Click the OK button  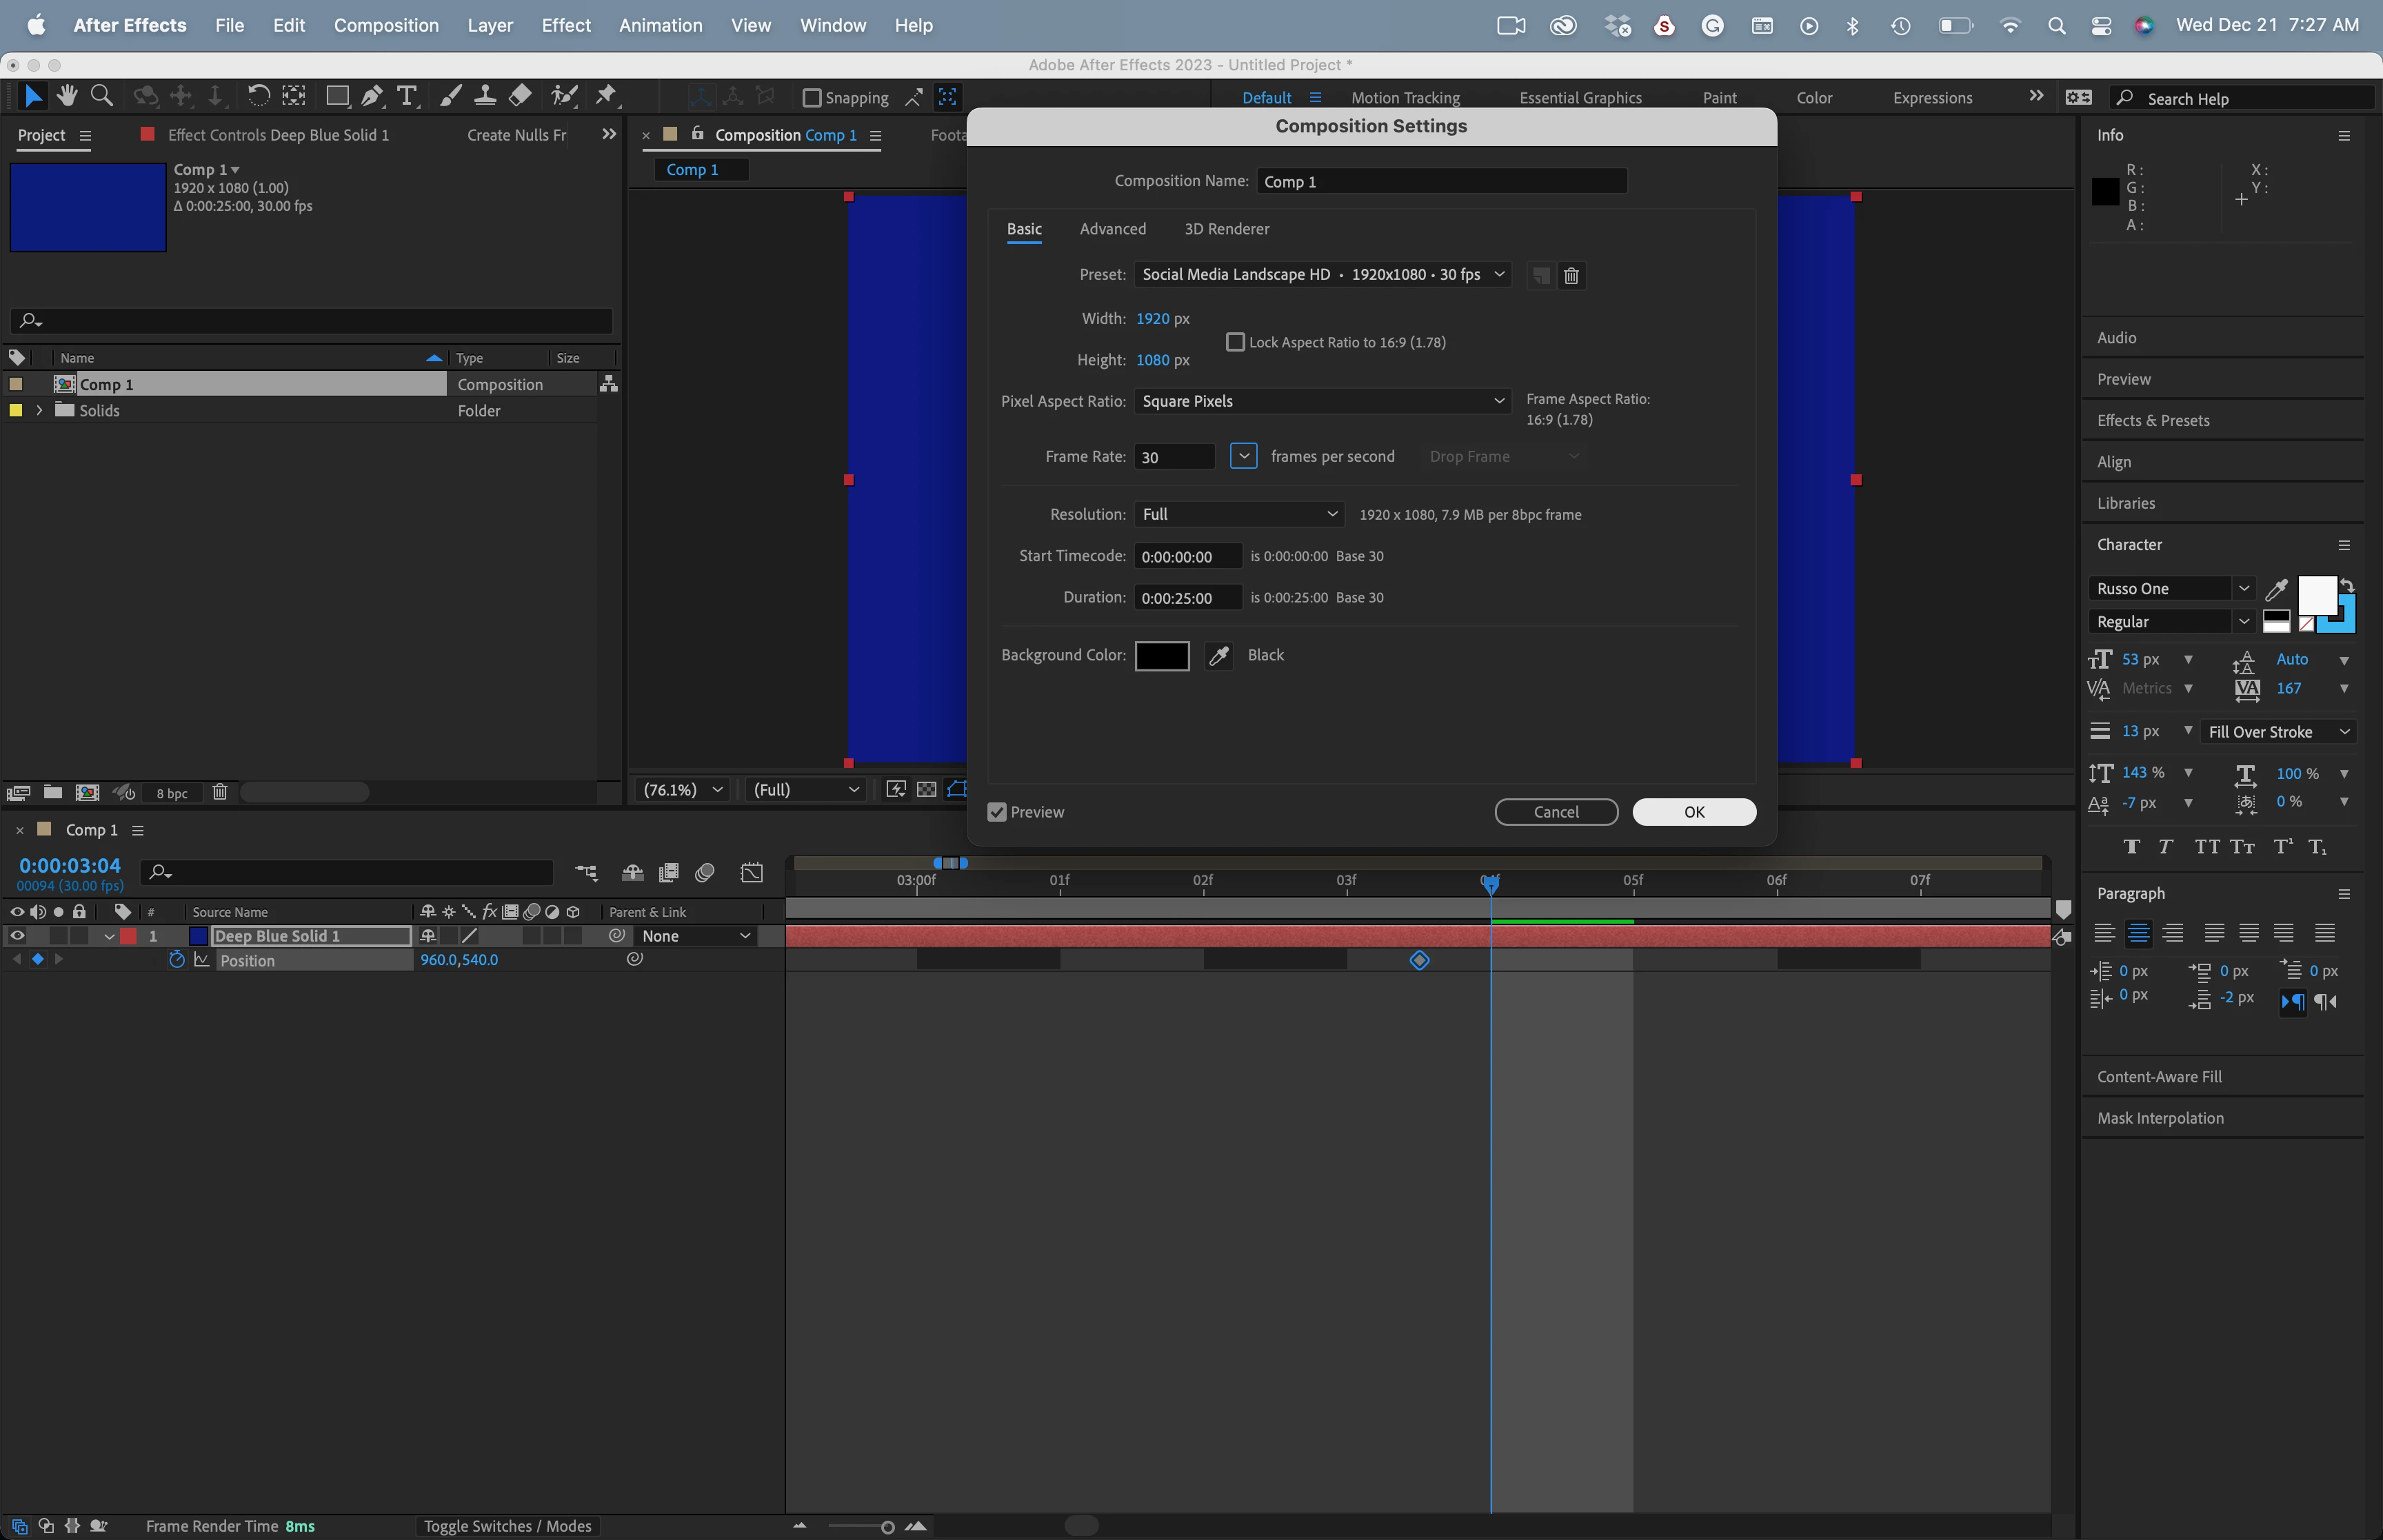click(x=1693, y=812)
